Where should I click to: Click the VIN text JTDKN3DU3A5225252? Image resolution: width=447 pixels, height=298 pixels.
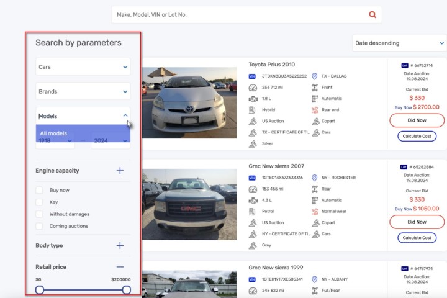[284, 76]
